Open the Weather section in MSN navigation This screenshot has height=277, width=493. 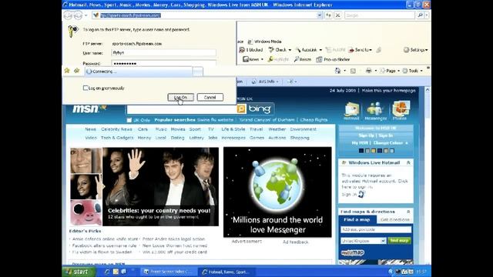(x=277, y=129)
